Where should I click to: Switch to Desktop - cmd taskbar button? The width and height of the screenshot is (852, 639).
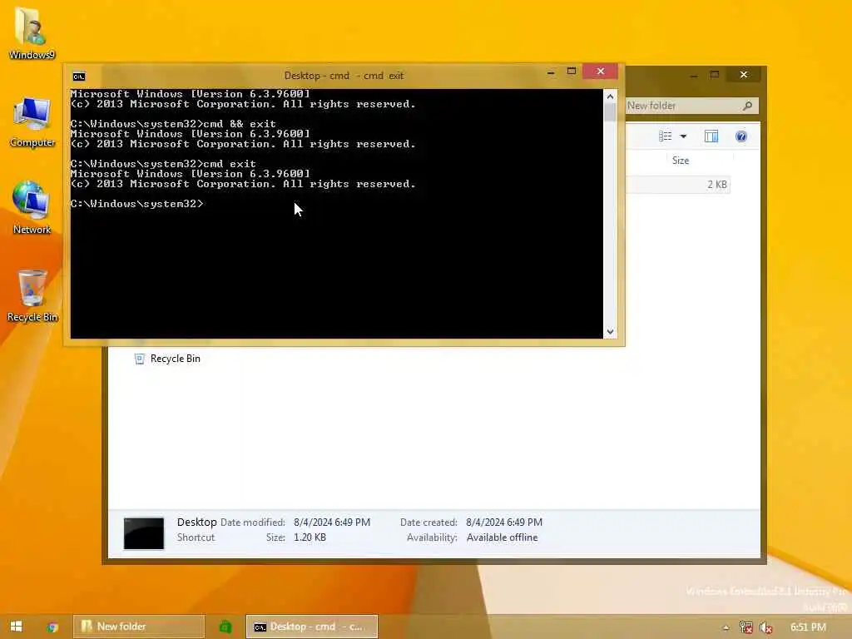coord(311,627)
